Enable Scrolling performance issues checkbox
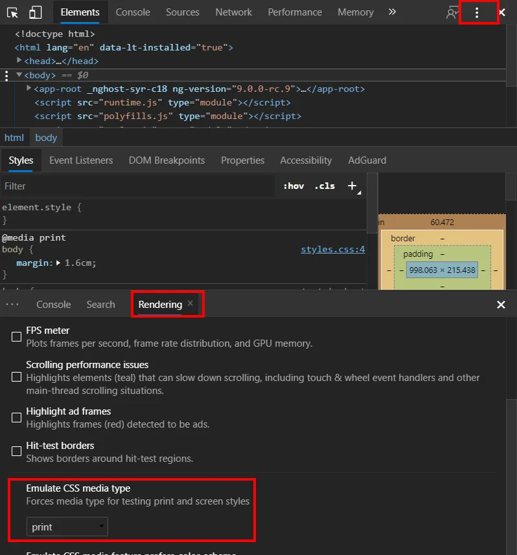 click(x=16, y=377)
